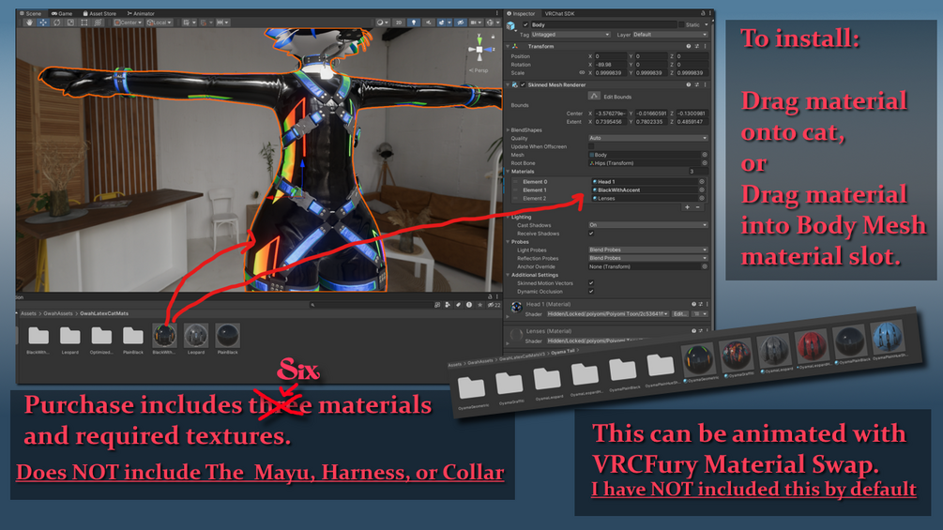Open the Center pivot mode dropdown
This screenshot has height=530, width=943.
point(129,23)
